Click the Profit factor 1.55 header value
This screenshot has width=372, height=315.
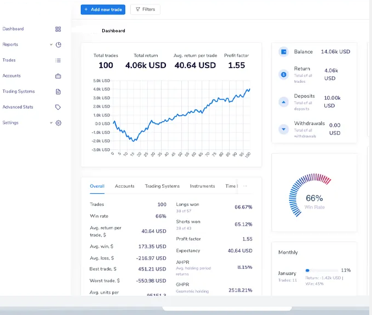tap(236, 65)
